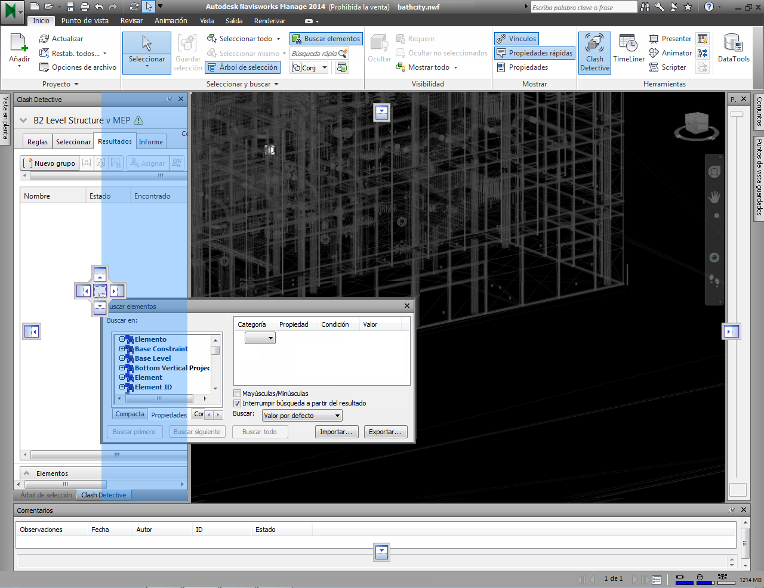Toggle Propiedades rápidas display
The width and height of the screenshot is (764, 588).
click(x=534, y=53)
